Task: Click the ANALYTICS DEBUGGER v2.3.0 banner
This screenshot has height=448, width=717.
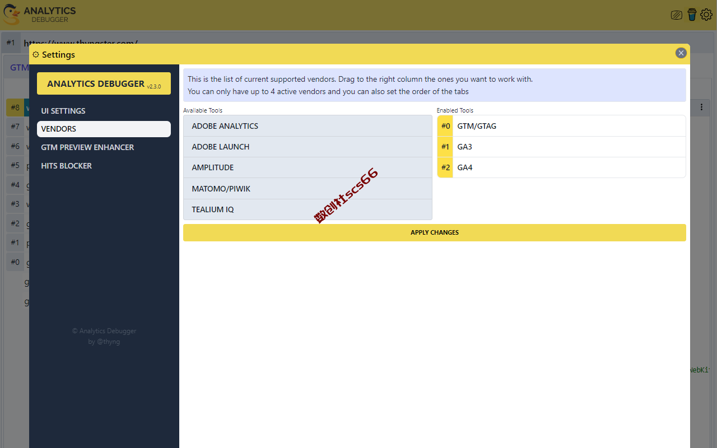Action: coord(104,83)
